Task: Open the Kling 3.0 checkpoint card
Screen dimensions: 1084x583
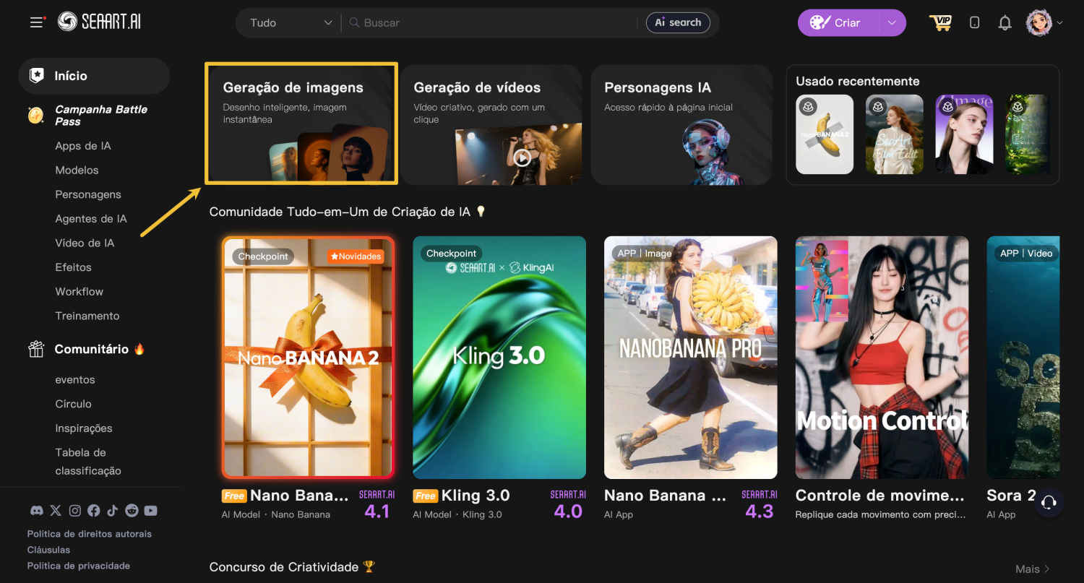Action: tap(499, 357)
